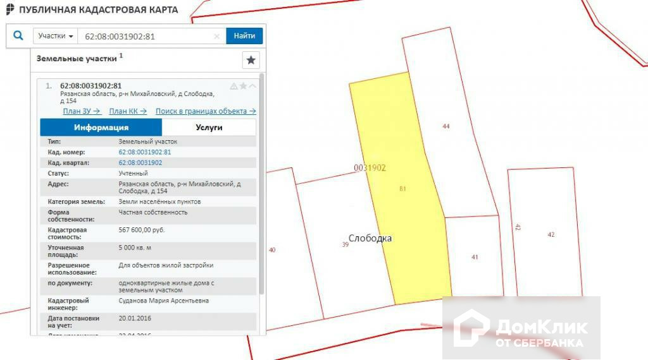
Task: Click engineer name Суданова Мария Арсентьевна
Action: point(164,301)
